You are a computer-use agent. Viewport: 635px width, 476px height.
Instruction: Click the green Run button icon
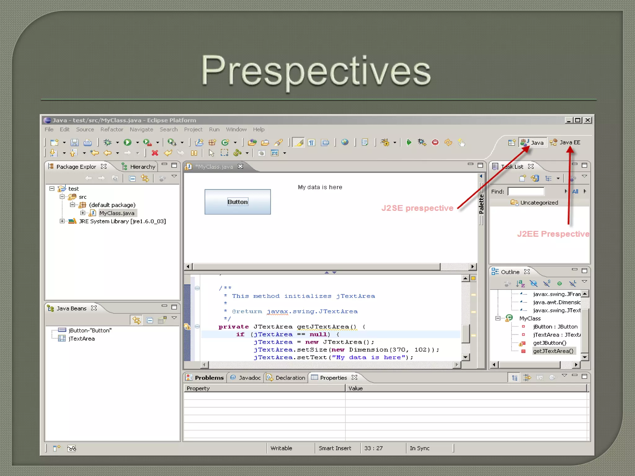(127, 143)
